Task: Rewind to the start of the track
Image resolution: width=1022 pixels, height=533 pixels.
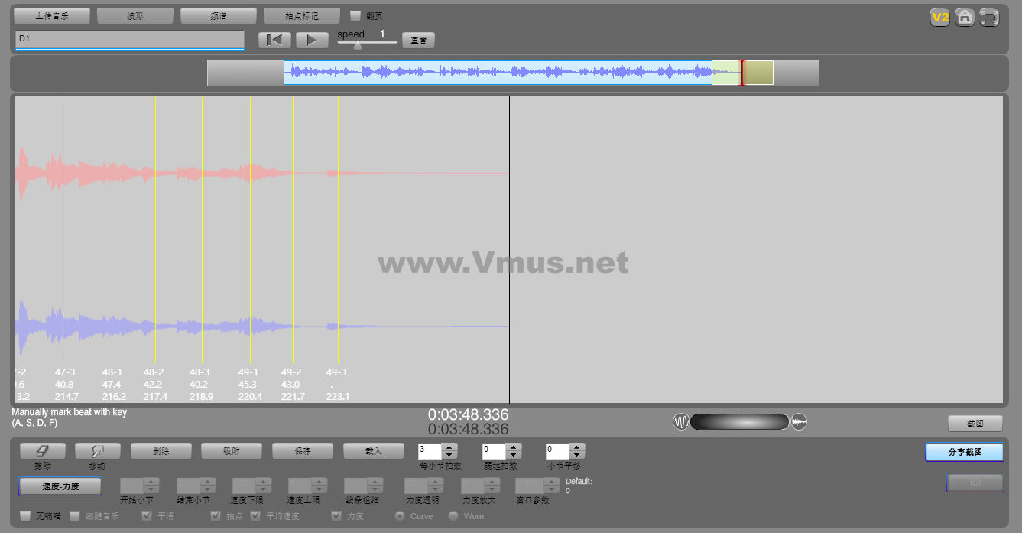Action: 274,41
